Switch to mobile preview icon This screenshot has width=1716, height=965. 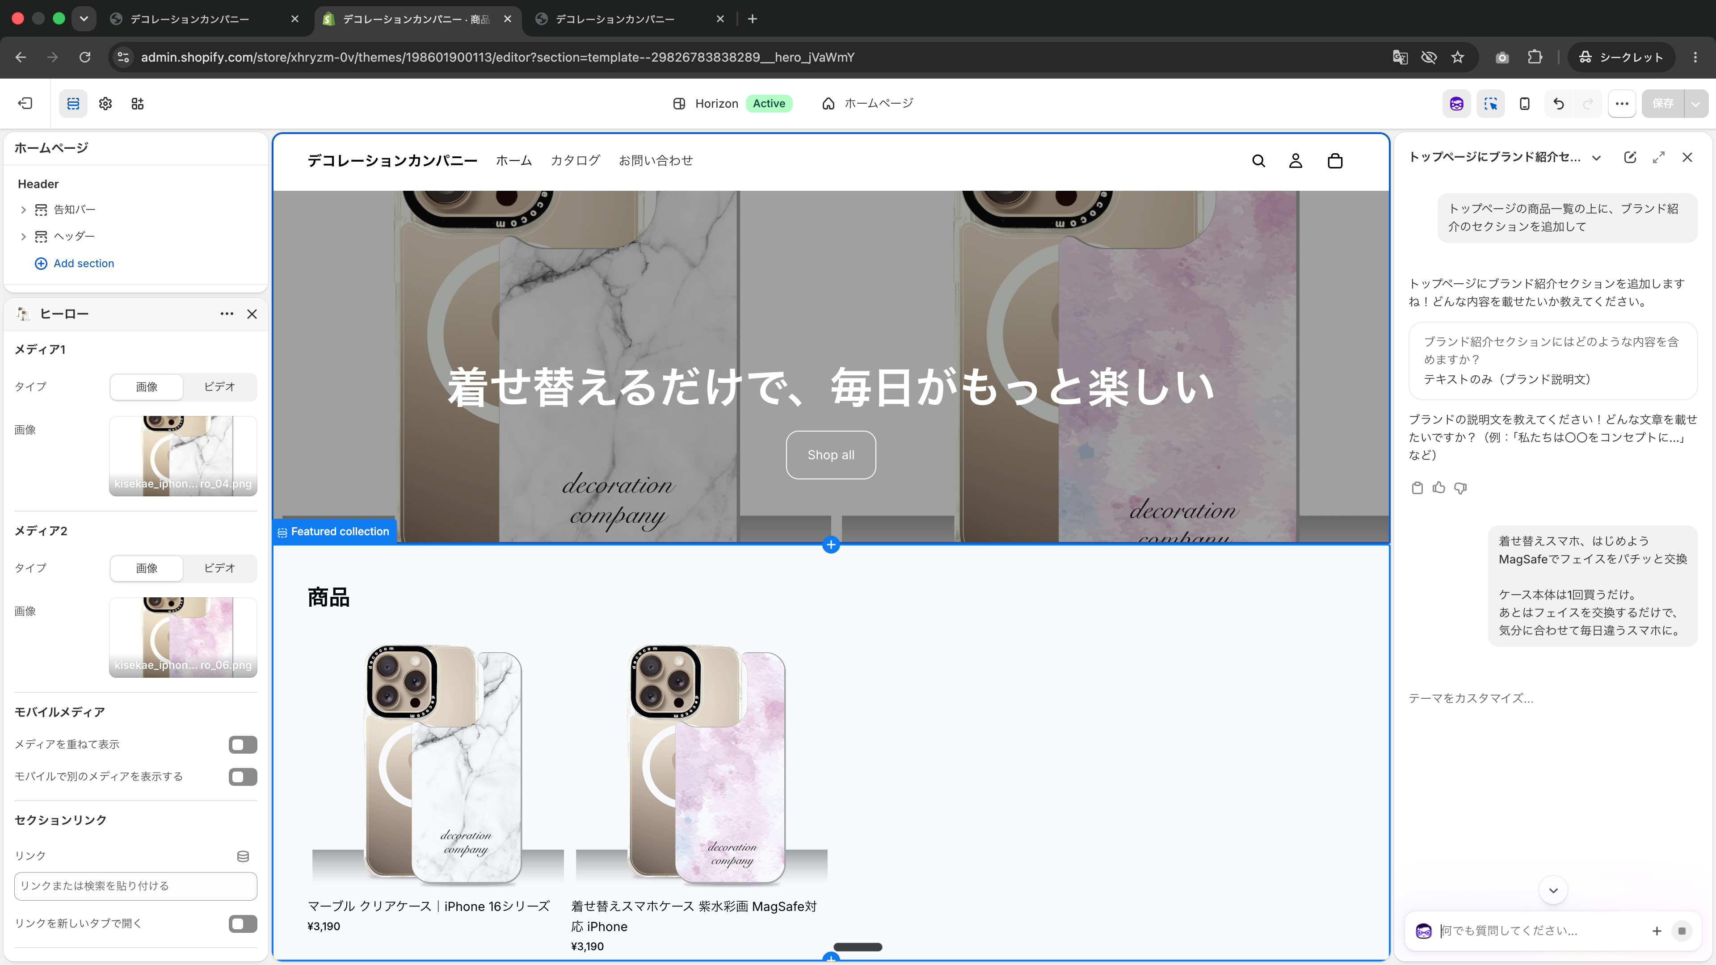tap(1525, 103)
